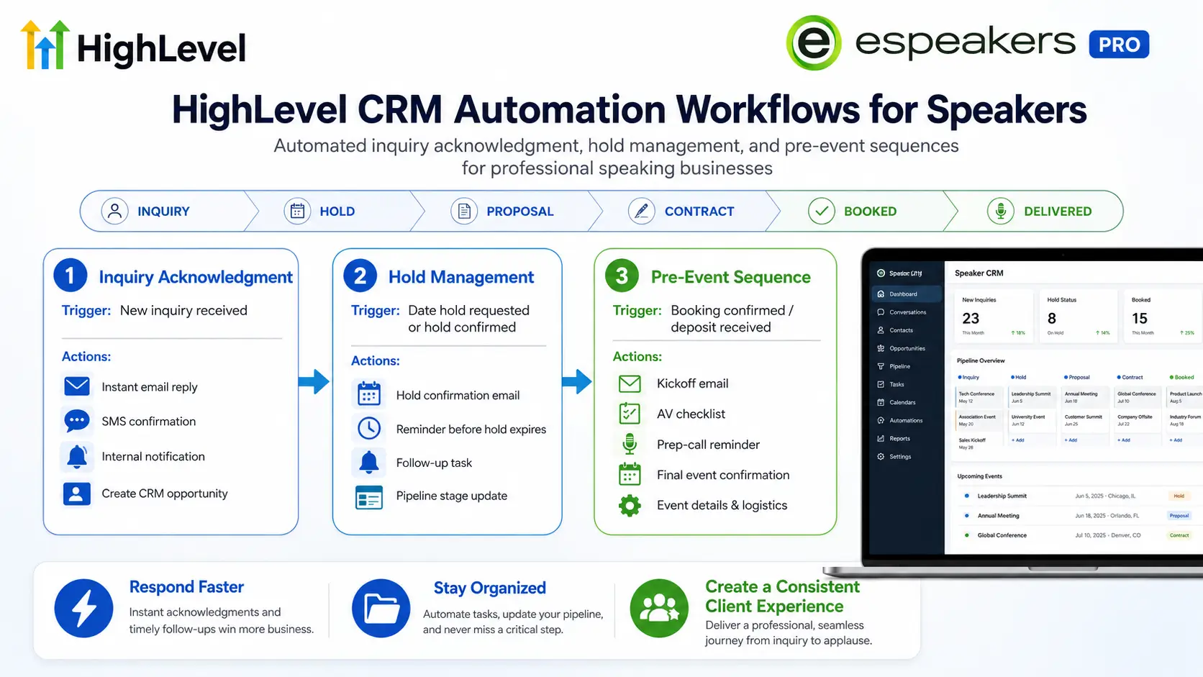Click + Add under the Proposal column
The height and width of the screenshot is (677, 1203).
1071,440
